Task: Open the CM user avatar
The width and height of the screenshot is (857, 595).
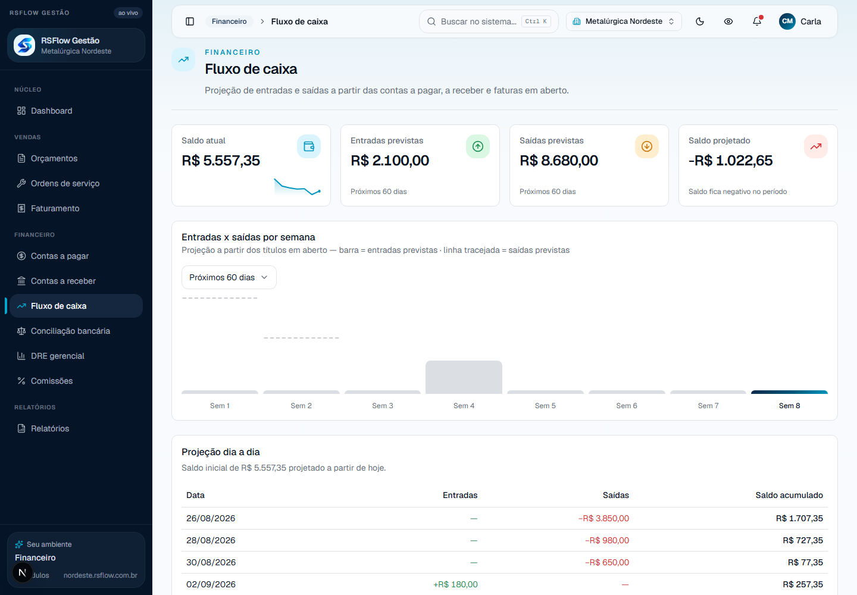Action: point(787,21)
